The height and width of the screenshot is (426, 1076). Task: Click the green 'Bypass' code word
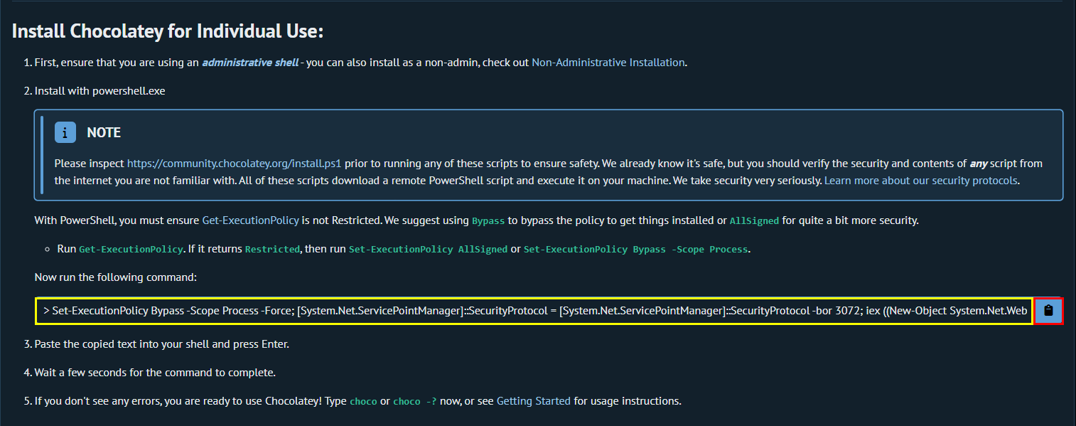tap(488, 220)
